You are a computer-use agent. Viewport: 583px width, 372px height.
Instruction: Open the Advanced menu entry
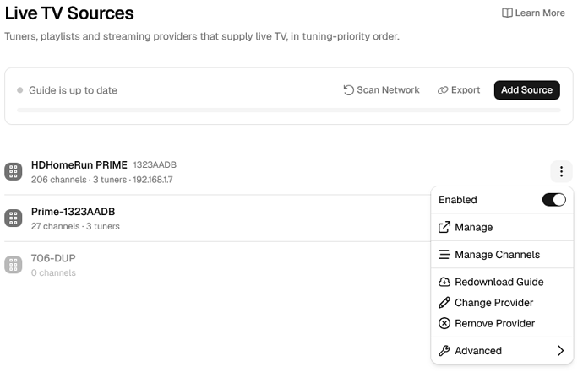(502, 350)
